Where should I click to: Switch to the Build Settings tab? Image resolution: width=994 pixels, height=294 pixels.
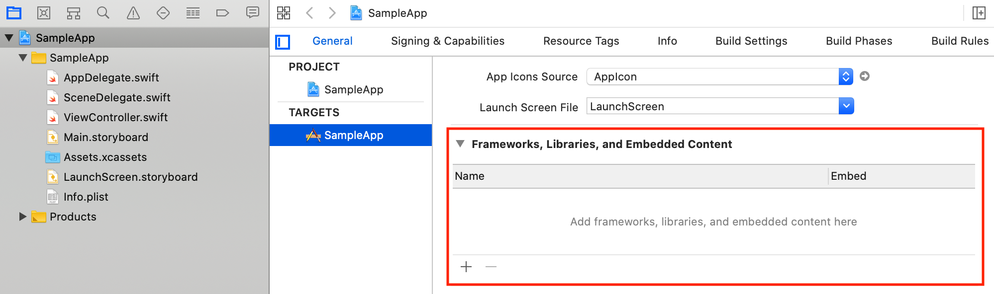[x=751, y=41]
